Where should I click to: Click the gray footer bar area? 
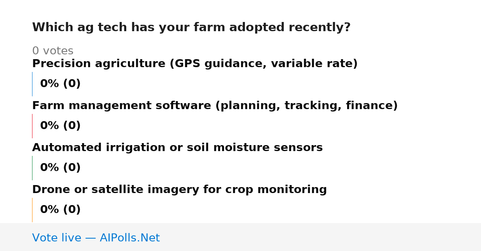[x=240, y=237]
